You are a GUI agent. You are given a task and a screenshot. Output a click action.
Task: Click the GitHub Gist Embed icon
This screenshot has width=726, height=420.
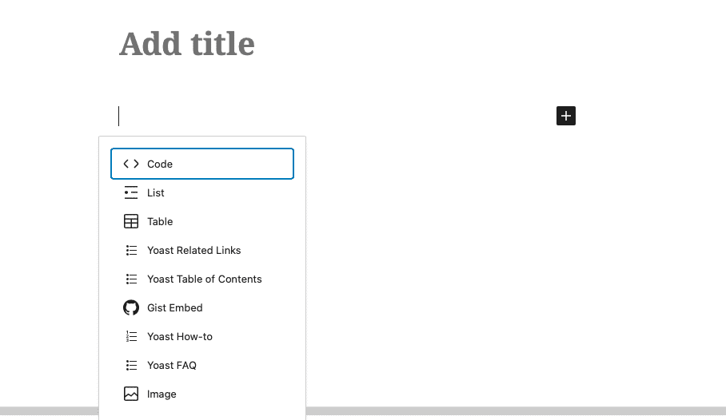click(x=131, y=307)
